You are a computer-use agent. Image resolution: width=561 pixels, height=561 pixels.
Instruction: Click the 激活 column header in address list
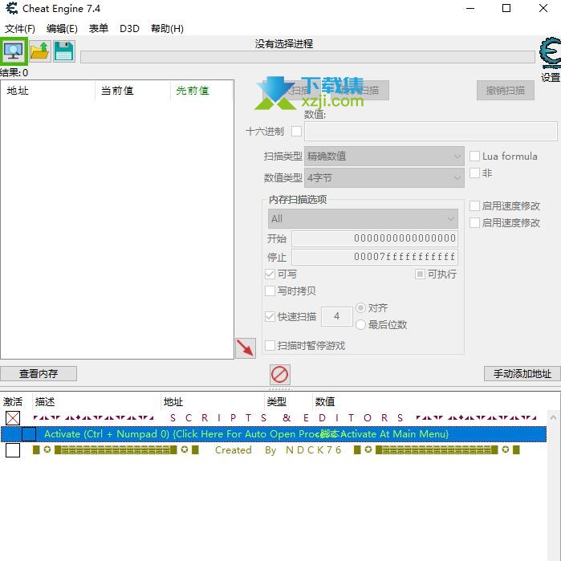coord(16,402)
